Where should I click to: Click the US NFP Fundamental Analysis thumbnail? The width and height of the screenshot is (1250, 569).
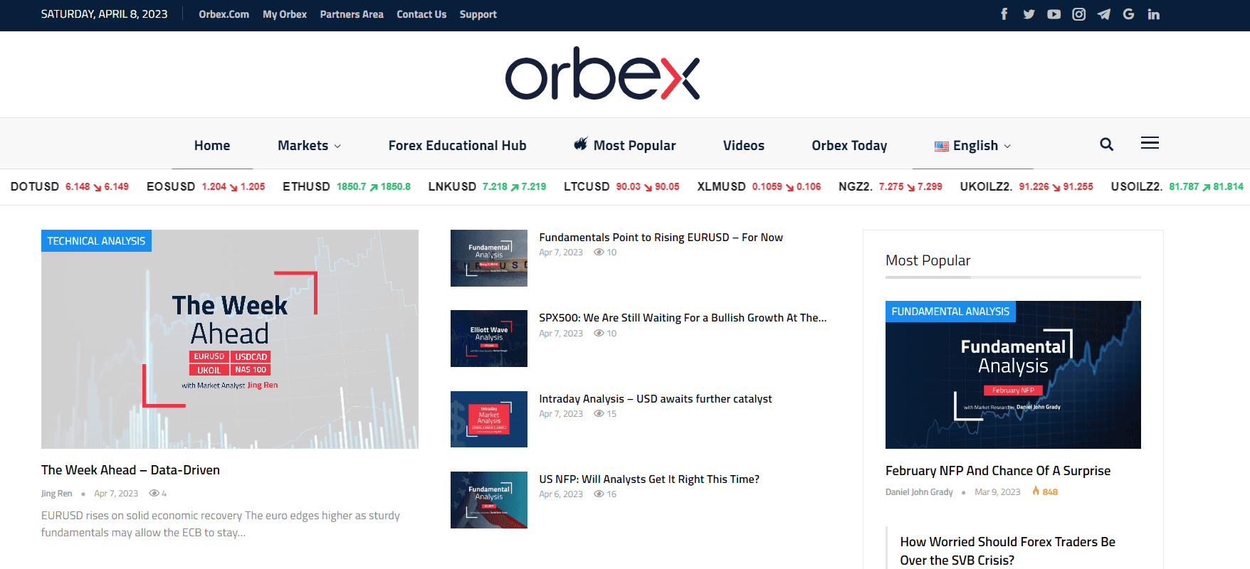click(489, 500)
